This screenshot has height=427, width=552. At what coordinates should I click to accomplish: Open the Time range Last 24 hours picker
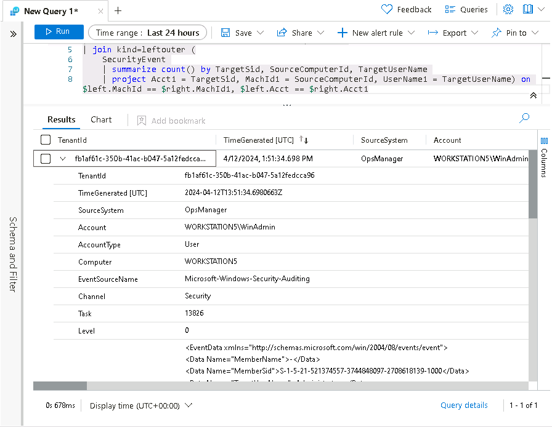[x=147, y=33]
